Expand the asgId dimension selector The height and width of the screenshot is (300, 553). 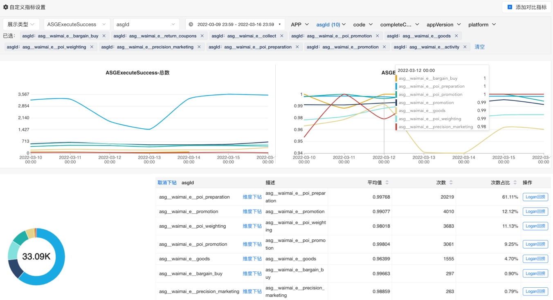click(x=146, y=25)
